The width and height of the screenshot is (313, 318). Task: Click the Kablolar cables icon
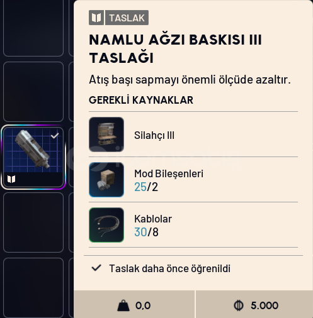pyautogui.click(x=106, y=225)
